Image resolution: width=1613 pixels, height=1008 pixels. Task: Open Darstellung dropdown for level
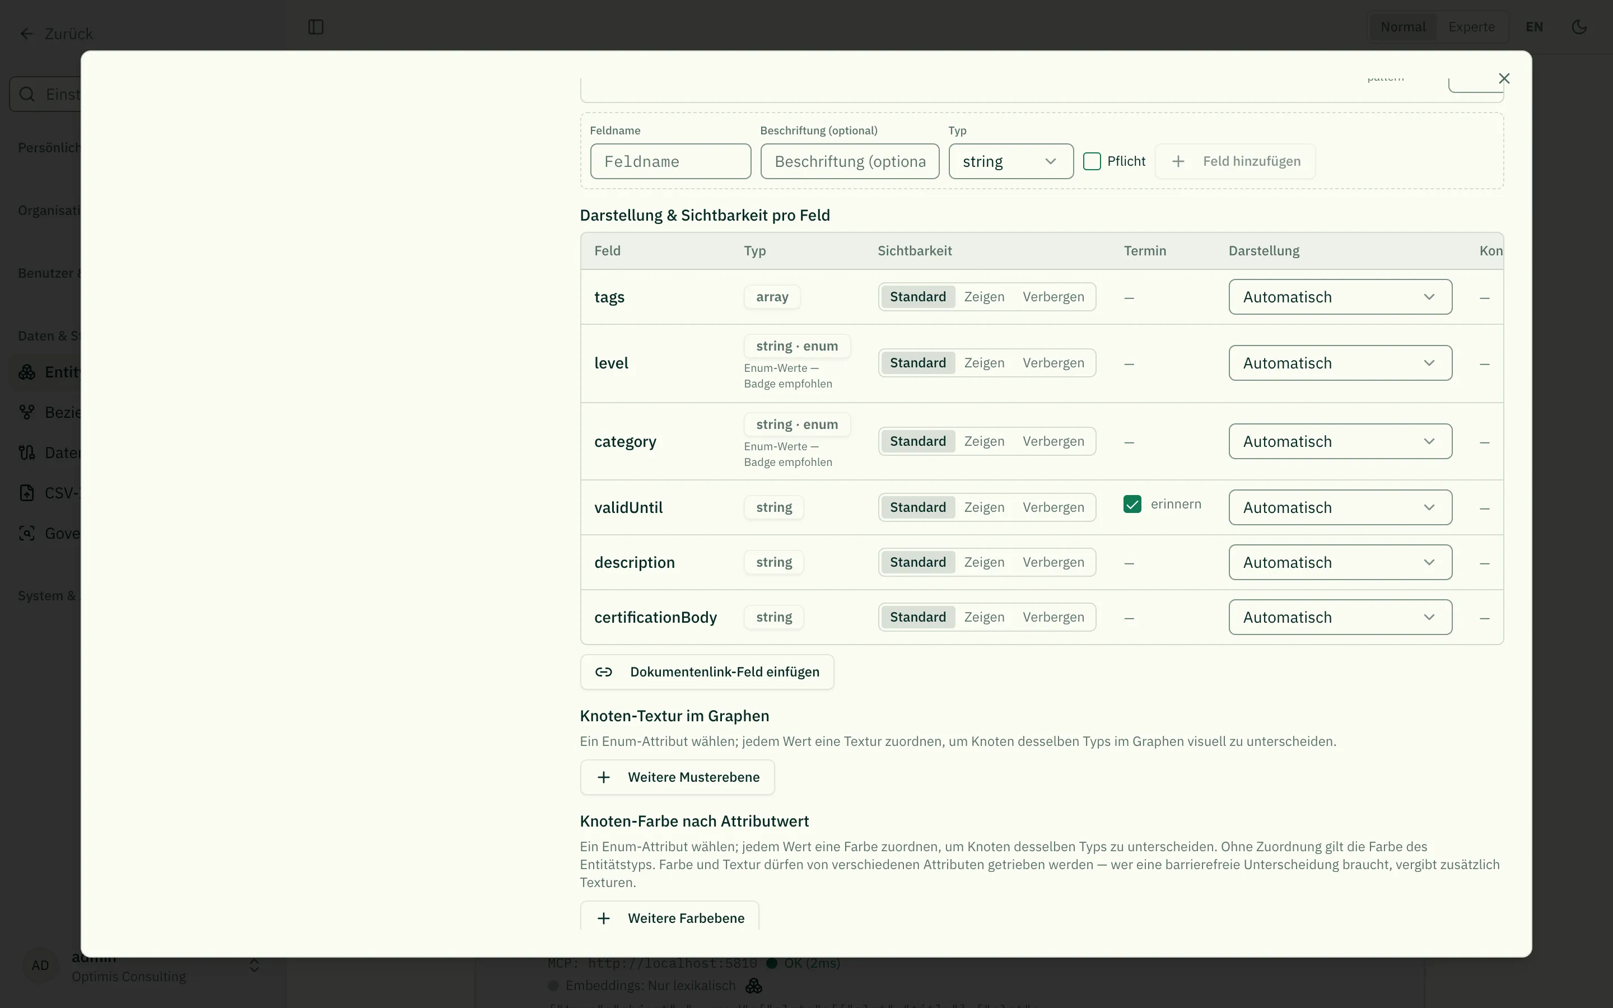1340,363
